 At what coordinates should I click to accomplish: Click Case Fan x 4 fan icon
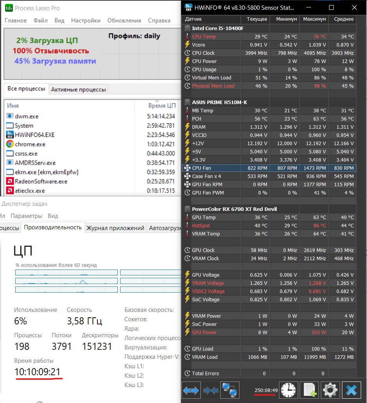coord(187,176)
